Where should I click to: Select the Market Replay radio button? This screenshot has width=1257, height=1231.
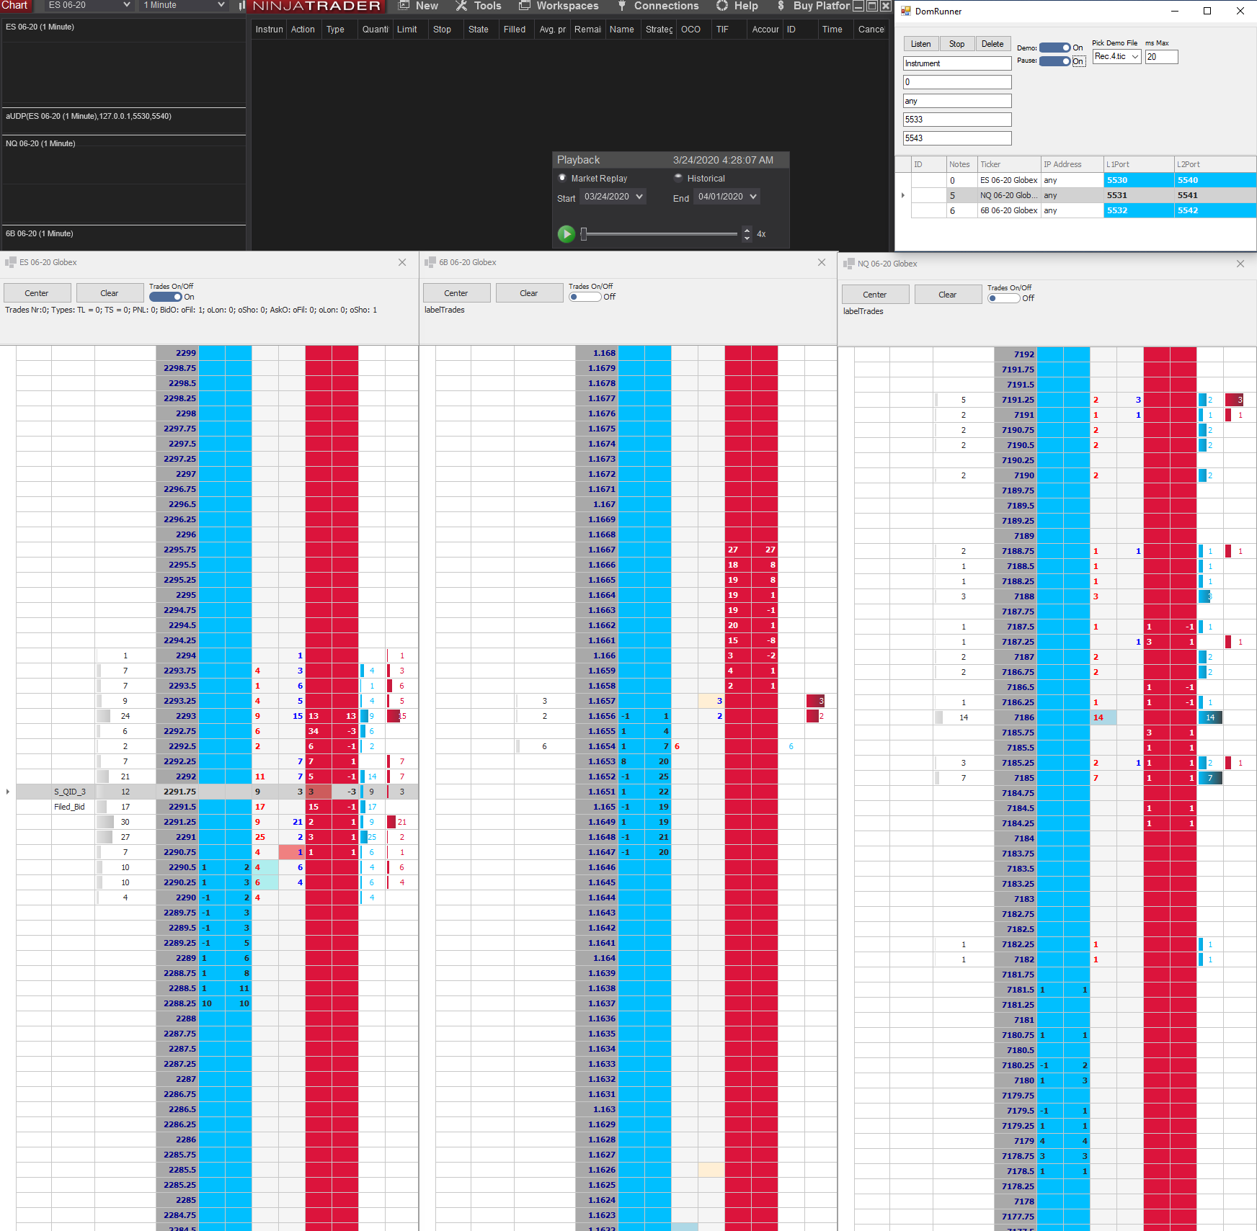(562, 178)
